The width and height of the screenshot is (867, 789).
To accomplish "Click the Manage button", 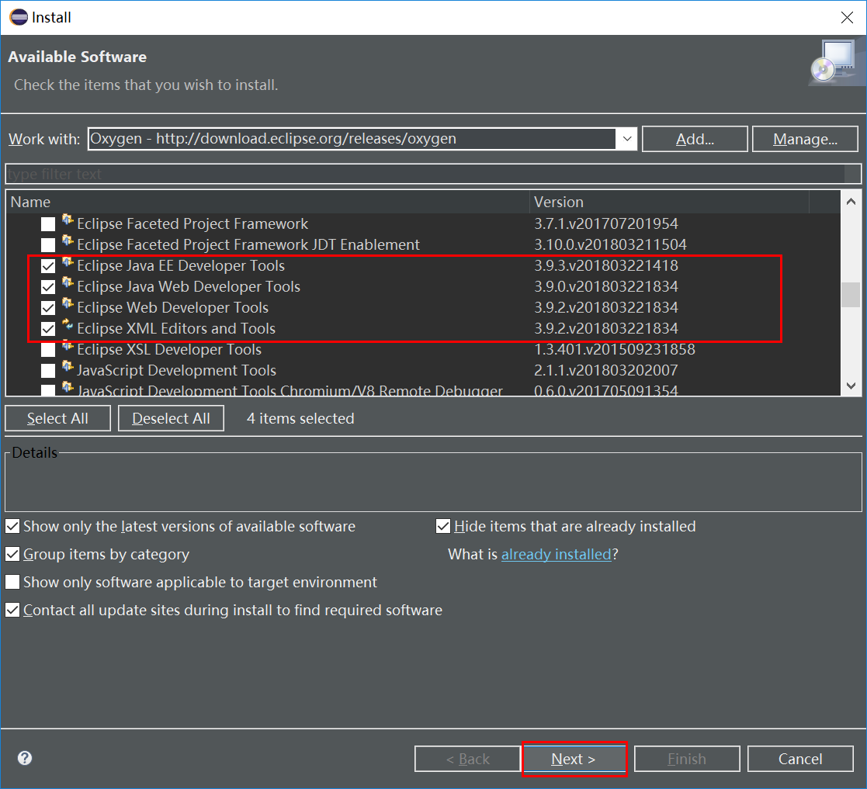I will [805, 139].
